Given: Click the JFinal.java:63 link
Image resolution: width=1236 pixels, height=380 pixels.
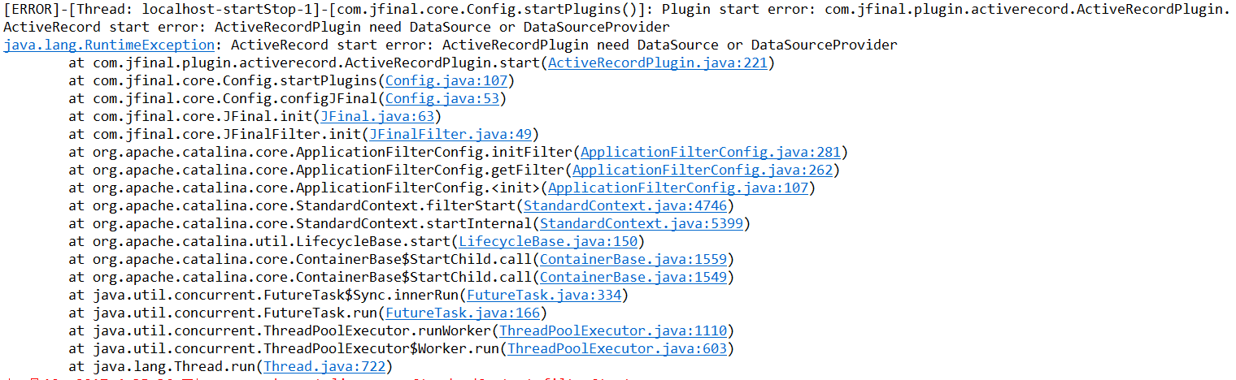Looking at the screenshot, I should pos(376,117).
